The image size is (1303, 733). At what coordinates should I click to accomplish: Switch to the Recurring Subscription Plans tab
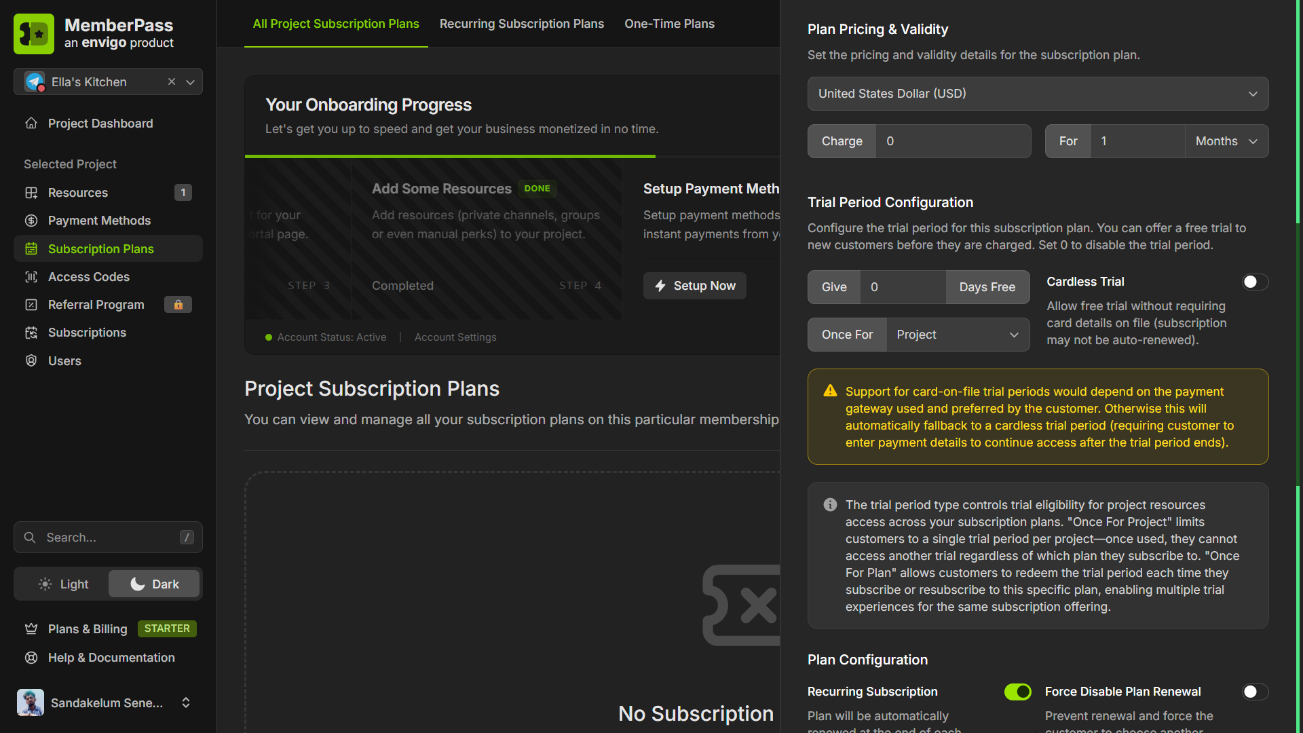click(522, 24)
